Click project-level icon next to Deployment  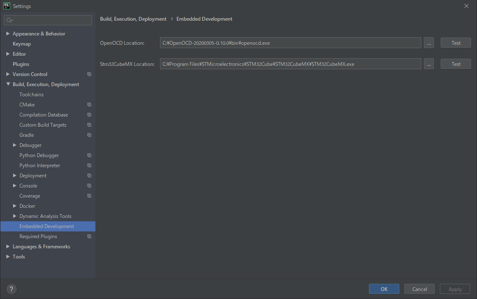point(89,175)
